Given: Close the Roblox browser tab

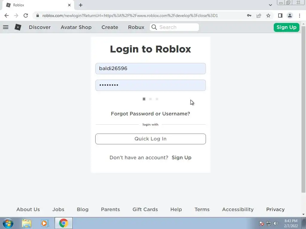Looking at the screenshot, I should [x=69, y=5].
